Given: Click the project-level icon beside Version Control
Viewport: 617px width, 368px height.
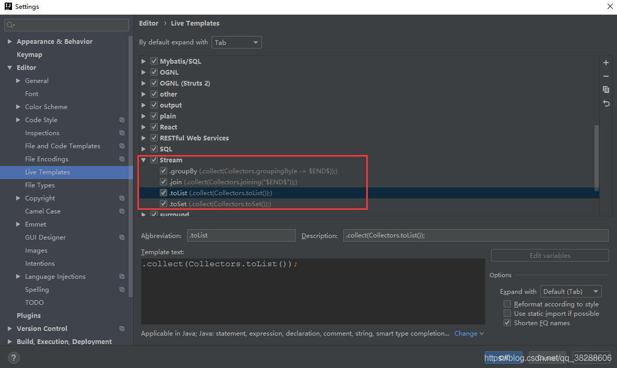Looking at the screenshot, I should coord(122,329).
